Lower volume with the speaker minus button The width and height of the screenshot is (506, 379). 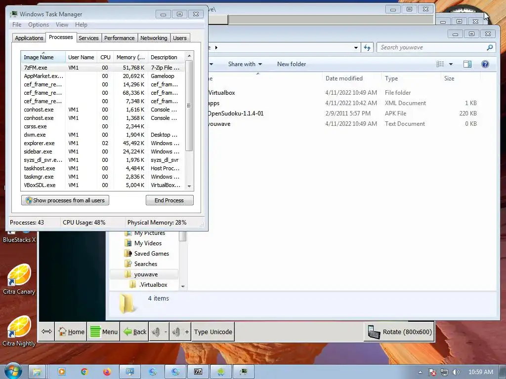(x=159, y=332)
